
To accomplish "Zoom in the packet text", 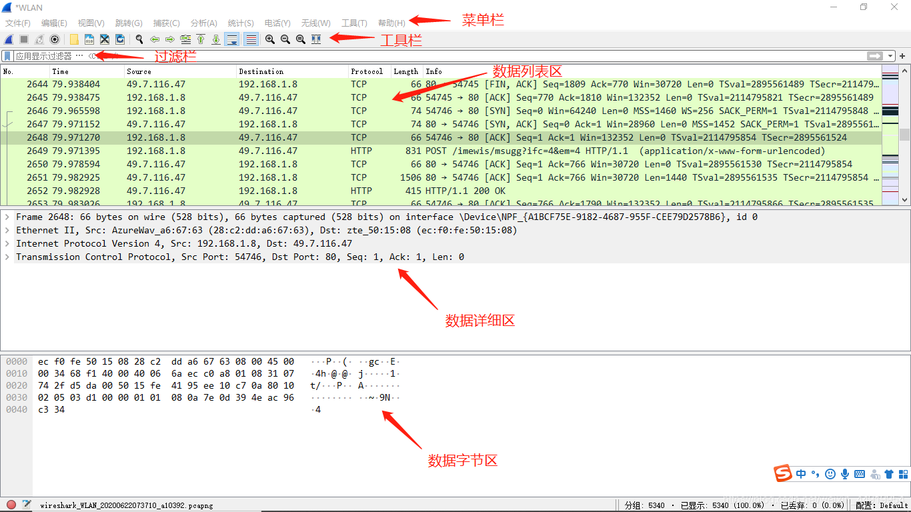I will click(x=270, y=39).
